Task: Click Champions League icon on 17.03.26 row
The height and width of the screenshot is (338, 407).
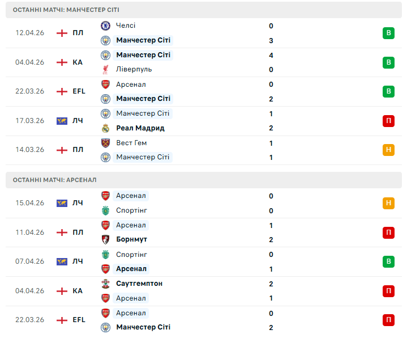Action: (x=62, y=121)
